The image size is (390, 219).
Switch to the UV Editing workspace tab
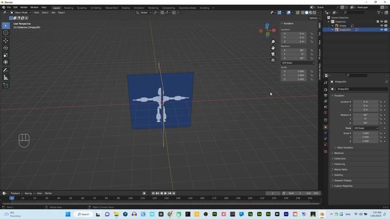point(96,8)
